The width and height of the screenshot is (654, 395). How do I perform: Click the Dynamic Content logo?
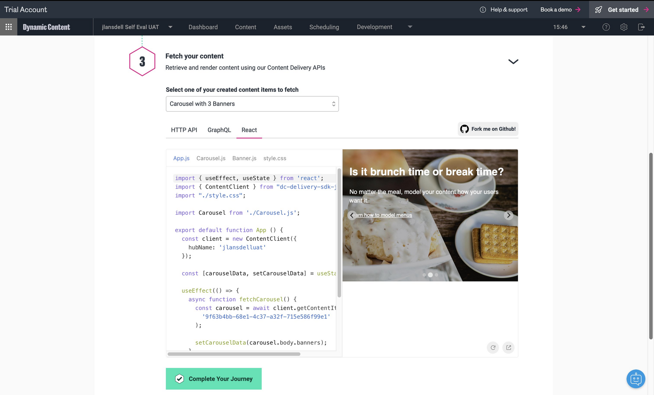point(46,27)
